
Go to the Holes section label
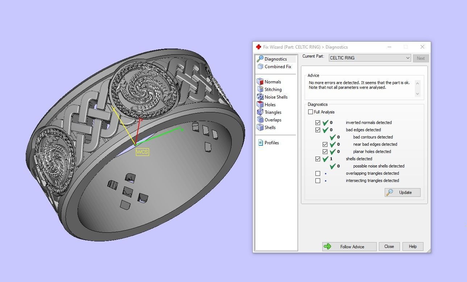point(270,105)
